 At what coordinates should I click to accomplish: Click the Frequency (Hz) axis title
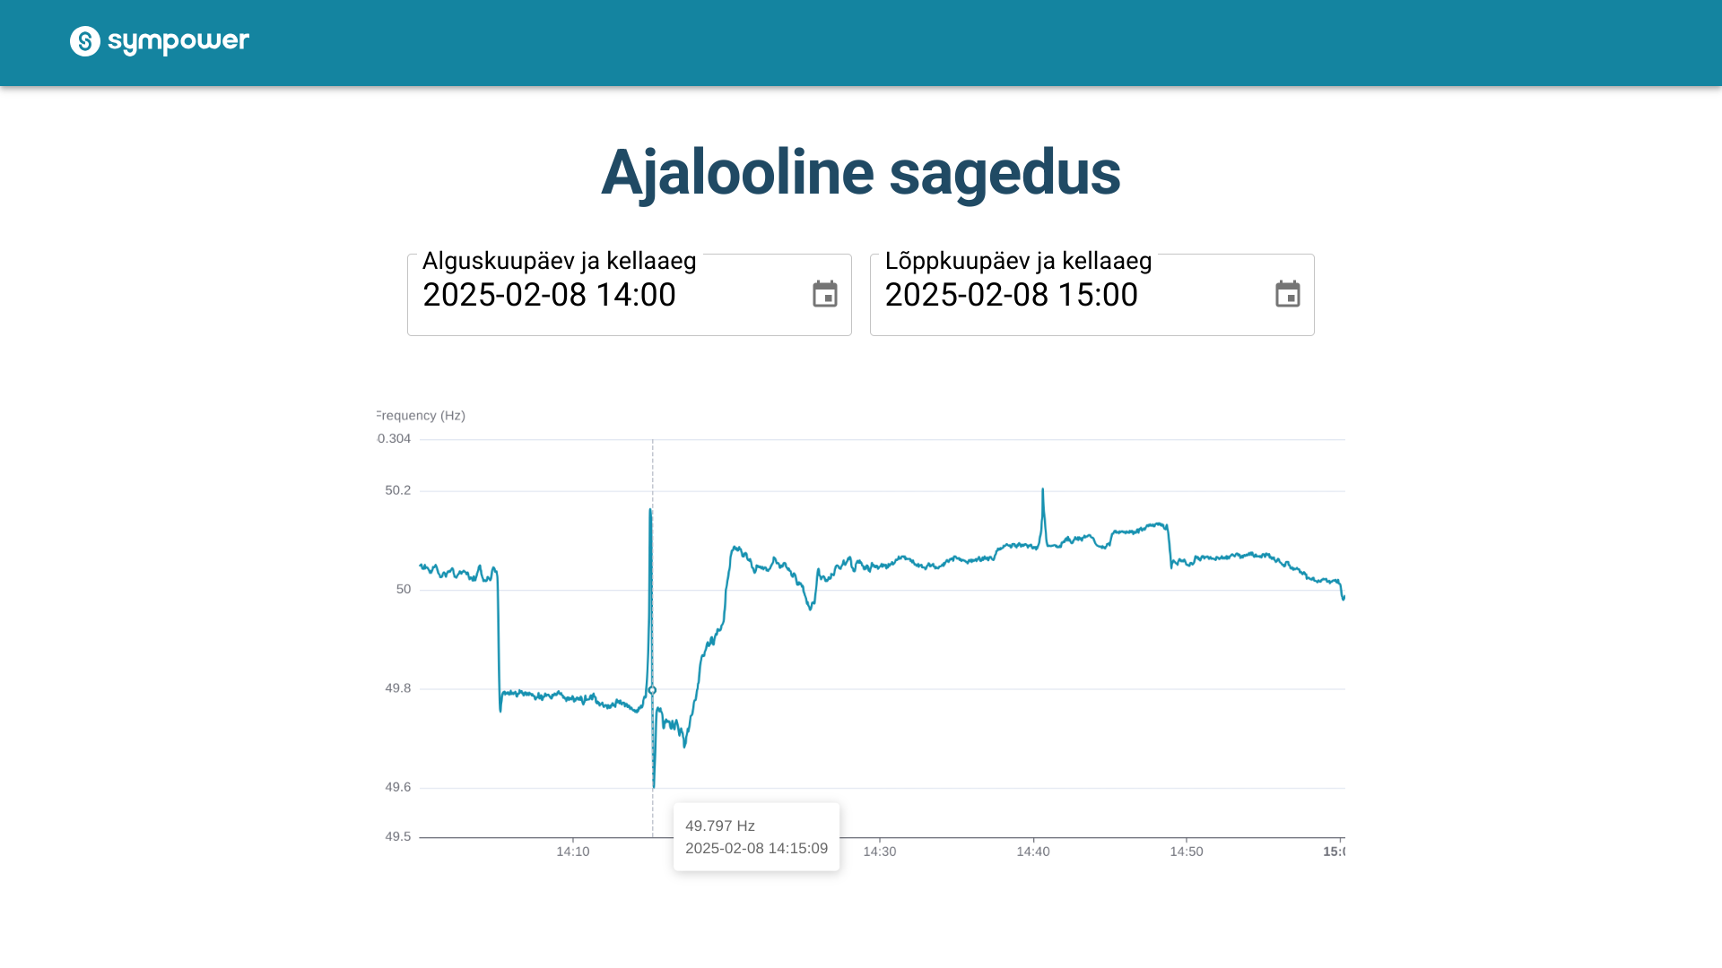(x=422, y=416)
